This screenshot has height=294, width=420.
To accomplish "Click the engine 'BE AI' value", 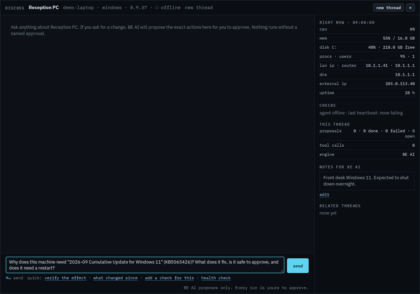I will [408, 154].
